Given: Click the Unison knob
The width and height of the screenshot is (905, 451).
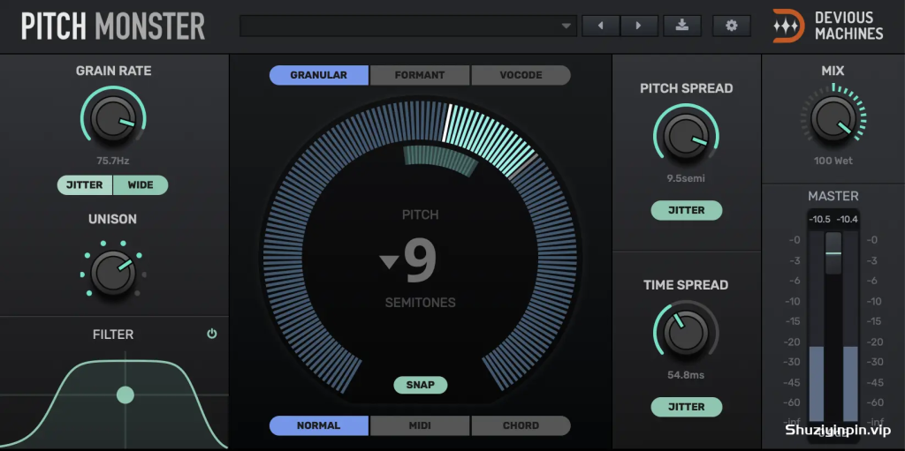Looking at the screenshot, I should 113,273.
